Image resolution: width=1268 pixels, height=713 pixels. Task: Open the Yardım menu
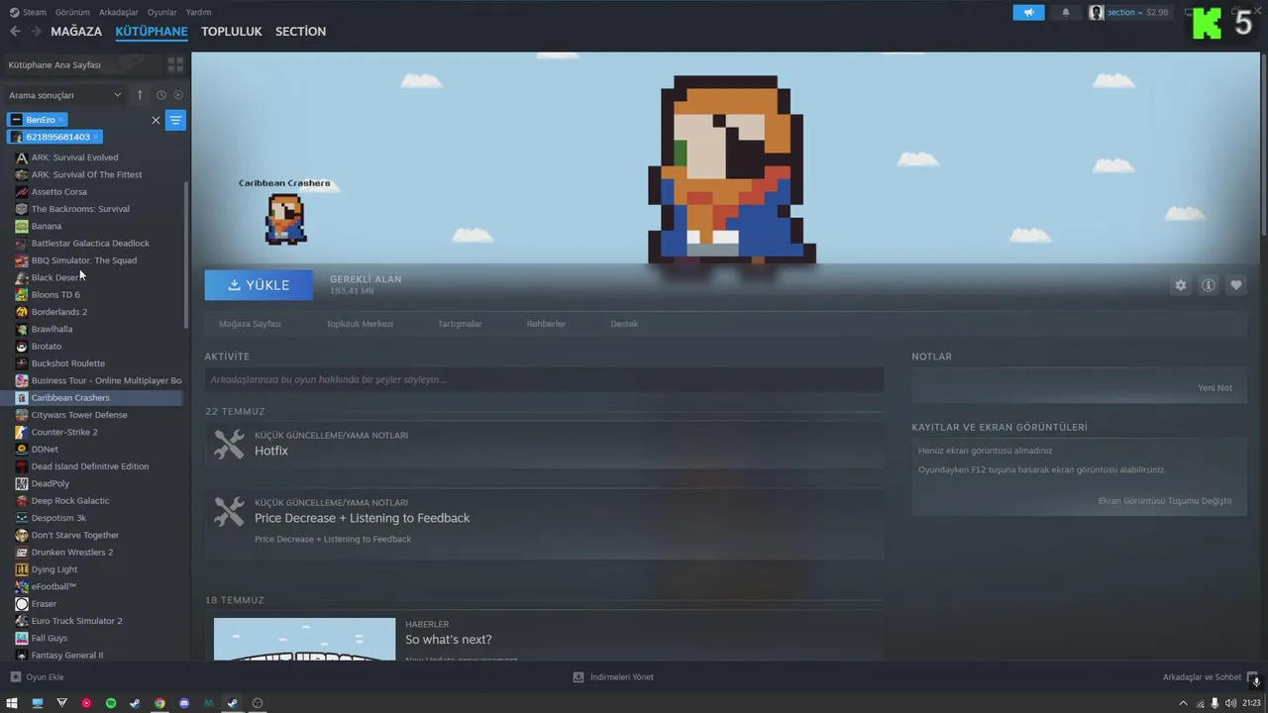(x=198, y=12)
